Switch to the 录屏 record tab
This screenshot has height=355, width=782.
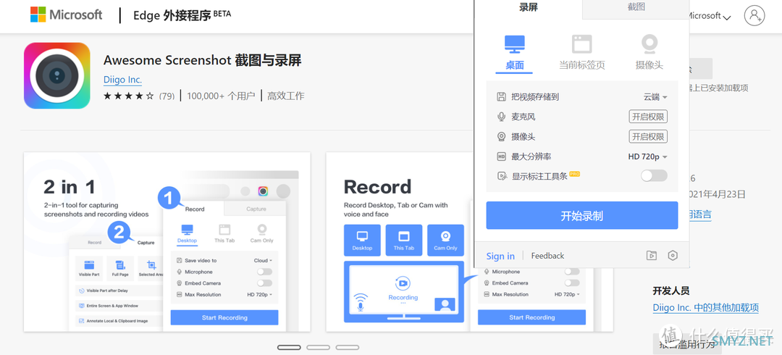click(x=528, y=7)
